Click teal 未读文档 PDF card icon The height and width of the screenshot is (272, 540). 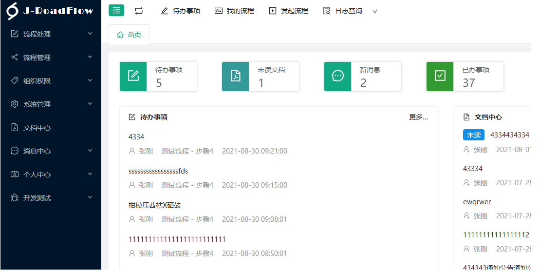(x=236, y=76)
